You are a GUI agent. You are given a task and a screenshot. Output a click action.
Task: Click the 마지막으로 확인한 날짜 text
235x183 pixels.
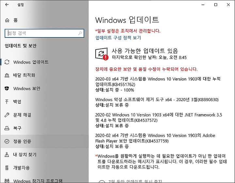point(149,57)
